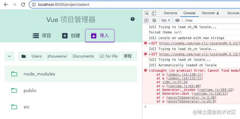Open the help question-mark icon
240x119 pixels.
[133, 19]
